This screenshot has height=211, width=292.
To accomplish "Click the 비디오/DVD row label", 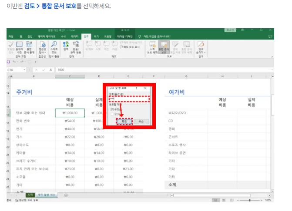I will 177,113.
